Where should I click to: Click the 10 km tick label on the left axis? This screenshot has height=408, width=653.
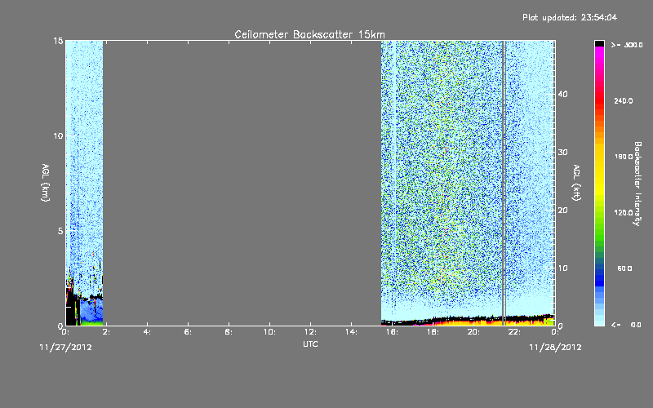(58, 136)
